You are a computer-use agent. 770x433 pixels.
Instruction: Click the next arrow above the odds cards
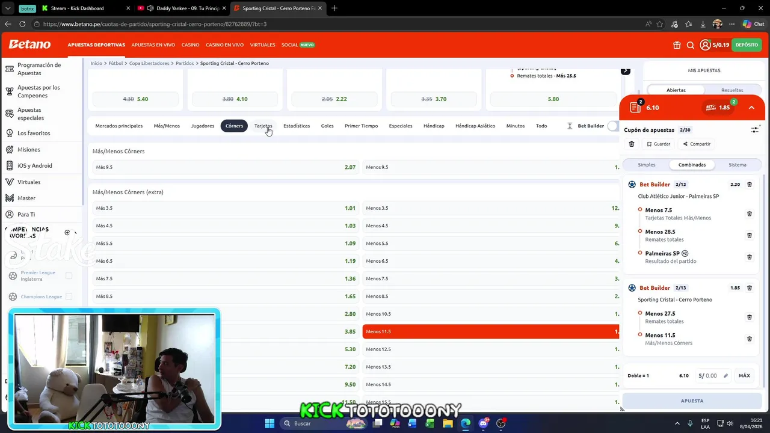[x=626, y=71]
